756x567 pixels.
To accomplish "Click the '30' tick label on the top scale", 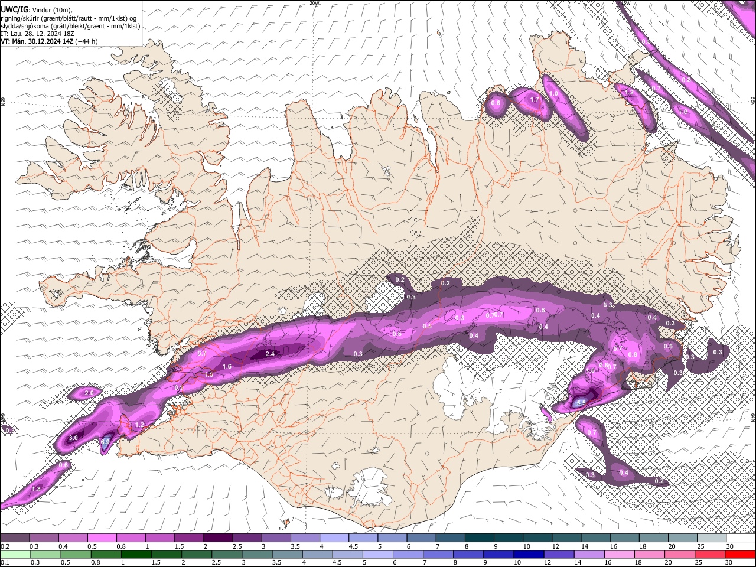I will pos(729,546).
